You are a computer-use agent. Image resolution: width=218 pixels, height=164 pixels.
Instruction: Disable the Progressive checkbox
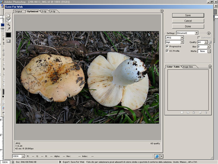coord(167,46)
